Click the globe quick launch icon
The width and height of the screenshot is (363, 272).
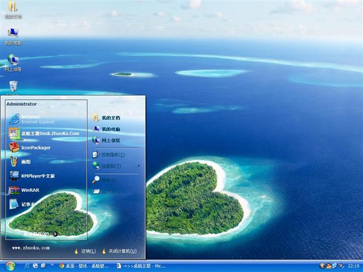[35, 266]
